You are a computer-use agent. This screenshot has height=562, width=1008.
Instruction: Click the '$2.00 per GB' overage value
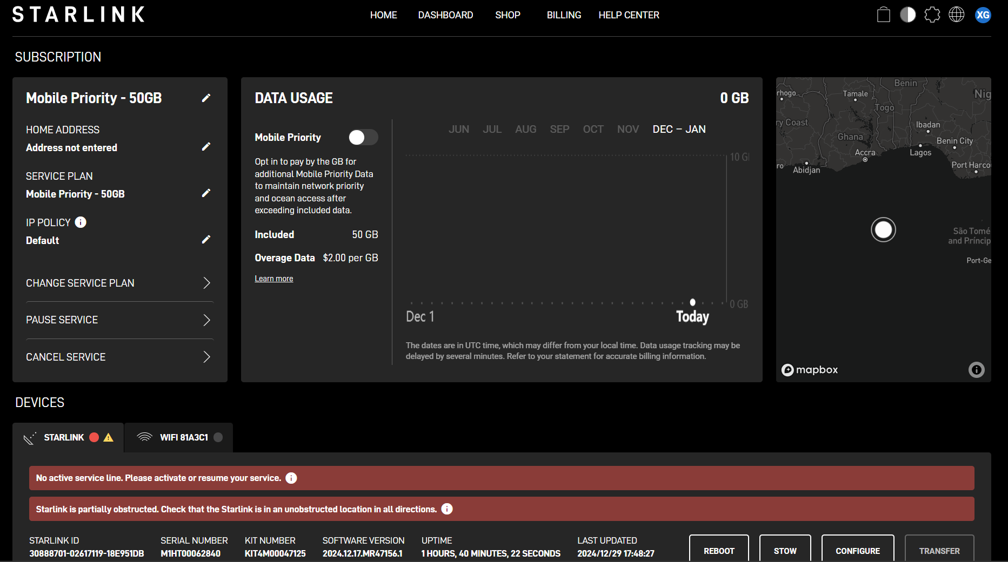coord(350,258)
